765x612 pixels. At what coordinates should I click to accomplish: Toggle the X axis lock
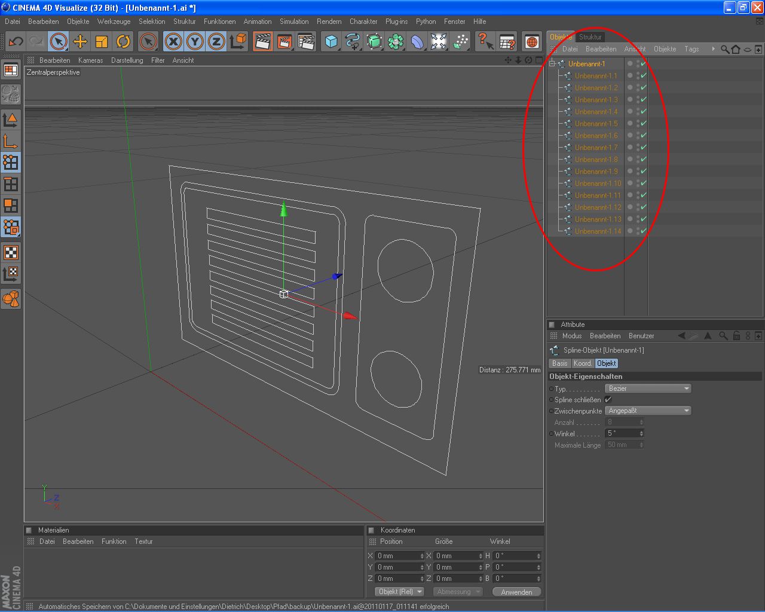click(x=173, y=41)
